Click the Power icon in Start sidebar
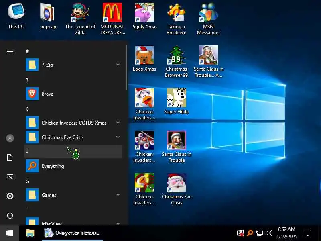The height and width of the screenshot is (241, 321). 10,215
